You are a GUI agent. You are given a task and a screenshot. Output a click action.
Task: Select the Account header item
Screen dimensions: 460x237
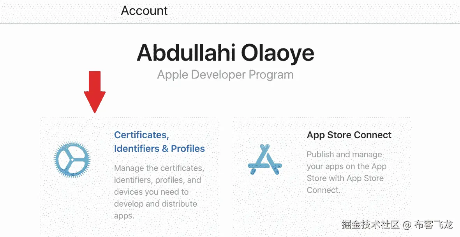pos(144,10)
